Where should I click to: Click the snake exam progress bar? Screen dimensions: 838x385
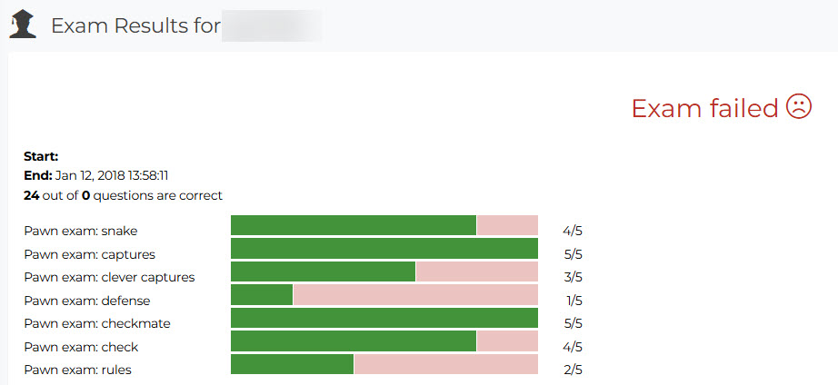coord(384,226)
